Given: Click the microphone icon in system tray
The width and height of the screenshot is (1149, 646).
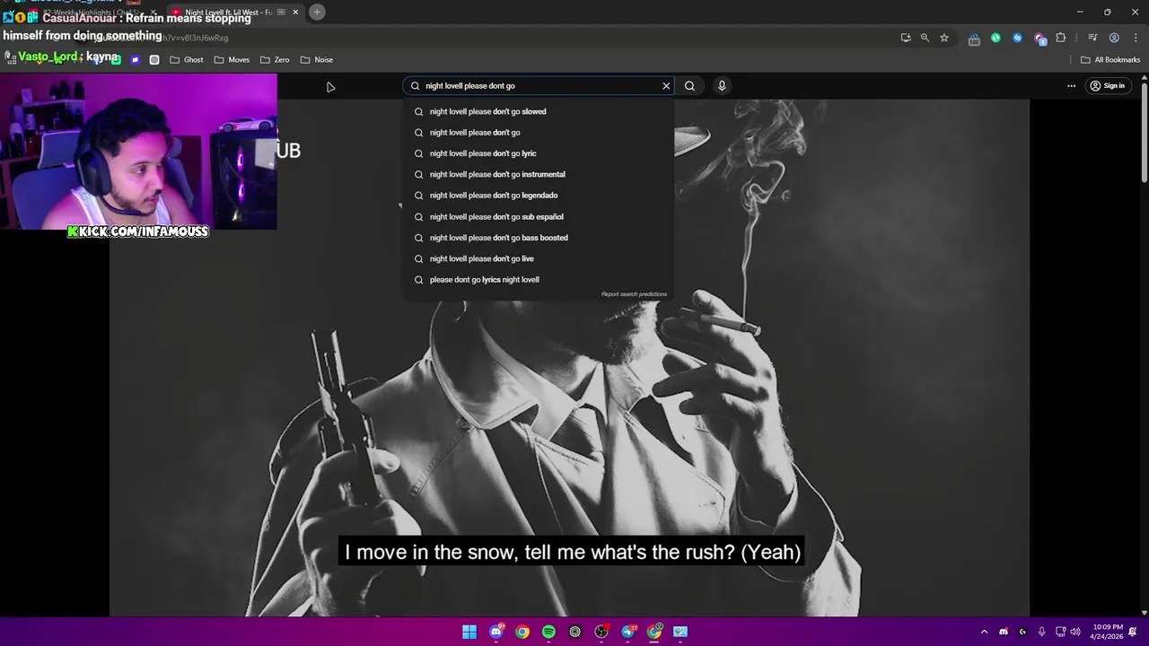Looking at the screenshot, I should [x=1041, y=632].
